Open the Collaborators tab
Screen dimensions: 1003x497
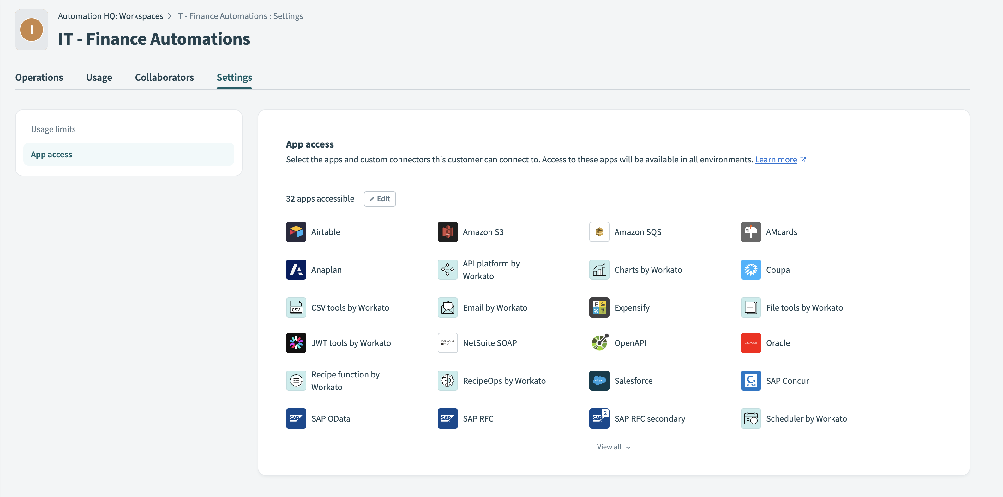164,77
